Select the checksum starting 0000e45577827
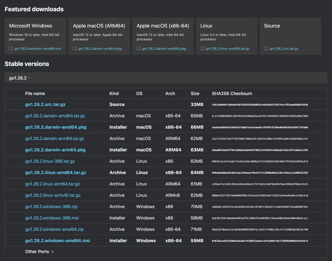Image resolution: width=332 pixels, height=261 pixels. click(x=260, y=195)
